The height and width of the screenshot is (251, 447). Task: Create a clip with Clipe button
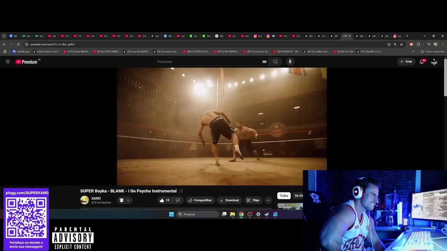[253, 200]
